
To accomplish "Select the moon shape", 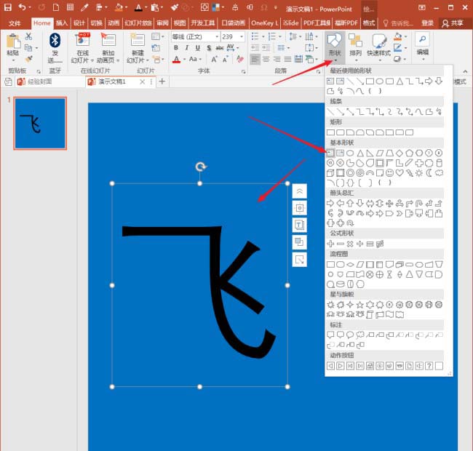I will (x=429, y=172).
